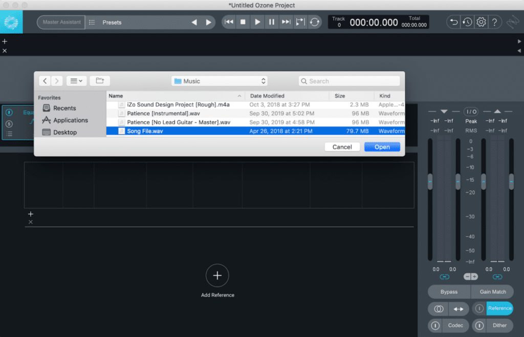
Task: Open the preset list icon
Action: 92,23
